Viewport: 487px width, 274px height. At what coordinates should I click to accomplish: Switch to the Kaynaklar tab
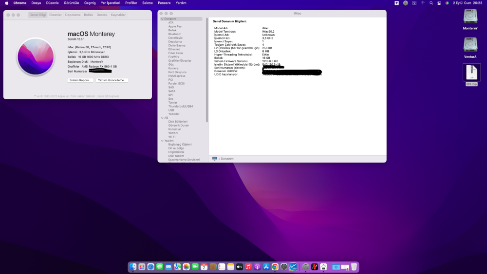point(118,15)
